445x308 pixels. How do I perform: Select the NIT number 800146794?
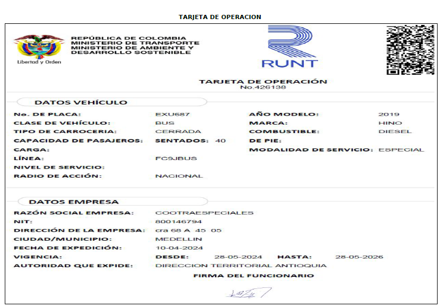point(178,222)
